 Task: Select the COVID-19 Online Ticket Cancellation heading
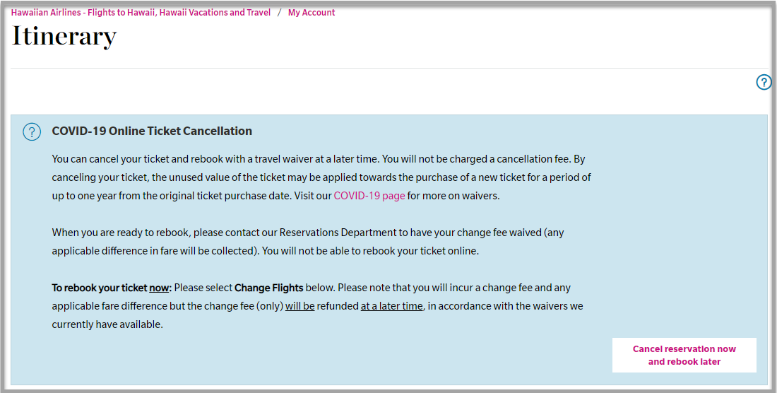pyautogui.click(x=152, y=131)
